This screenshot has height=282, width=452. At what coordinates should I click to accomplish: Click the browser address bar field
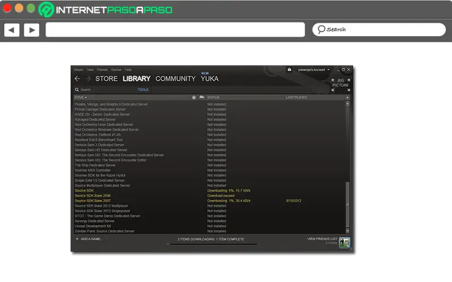pos(175,30)
